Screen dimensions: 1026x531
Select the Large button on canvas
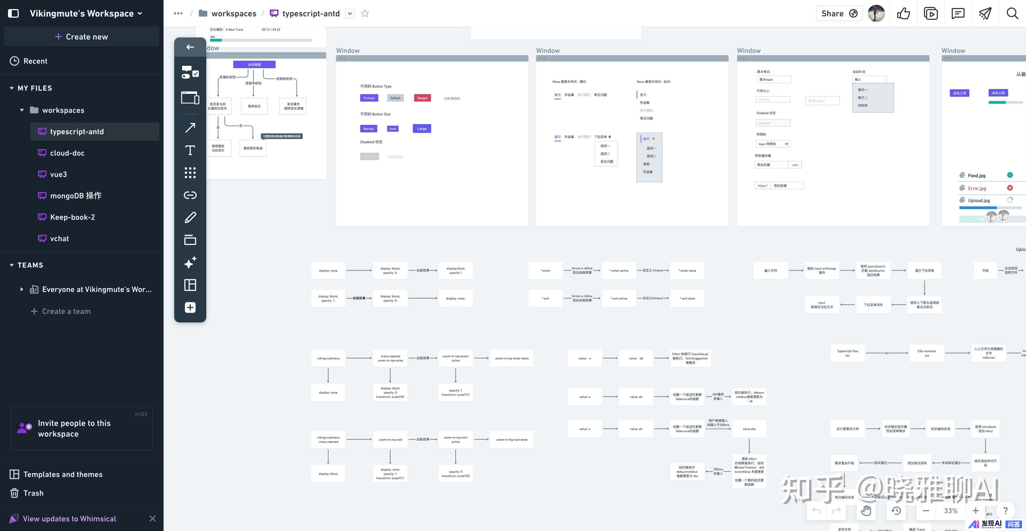[x=422, y=128]
